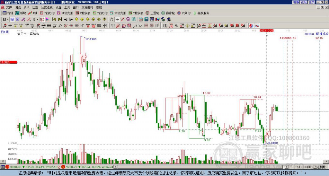The image size is (329, 176).
Task: Select the red-blue triangle flag icon
Action: 48,19
